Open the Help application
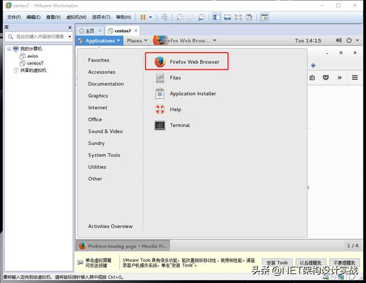This screenshot has width=366, height=283. point(168,109)
